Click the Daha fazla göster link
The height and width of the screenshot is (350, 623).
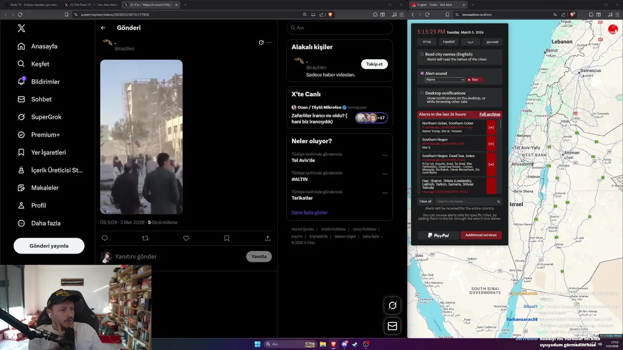click(x=310, y=212)
